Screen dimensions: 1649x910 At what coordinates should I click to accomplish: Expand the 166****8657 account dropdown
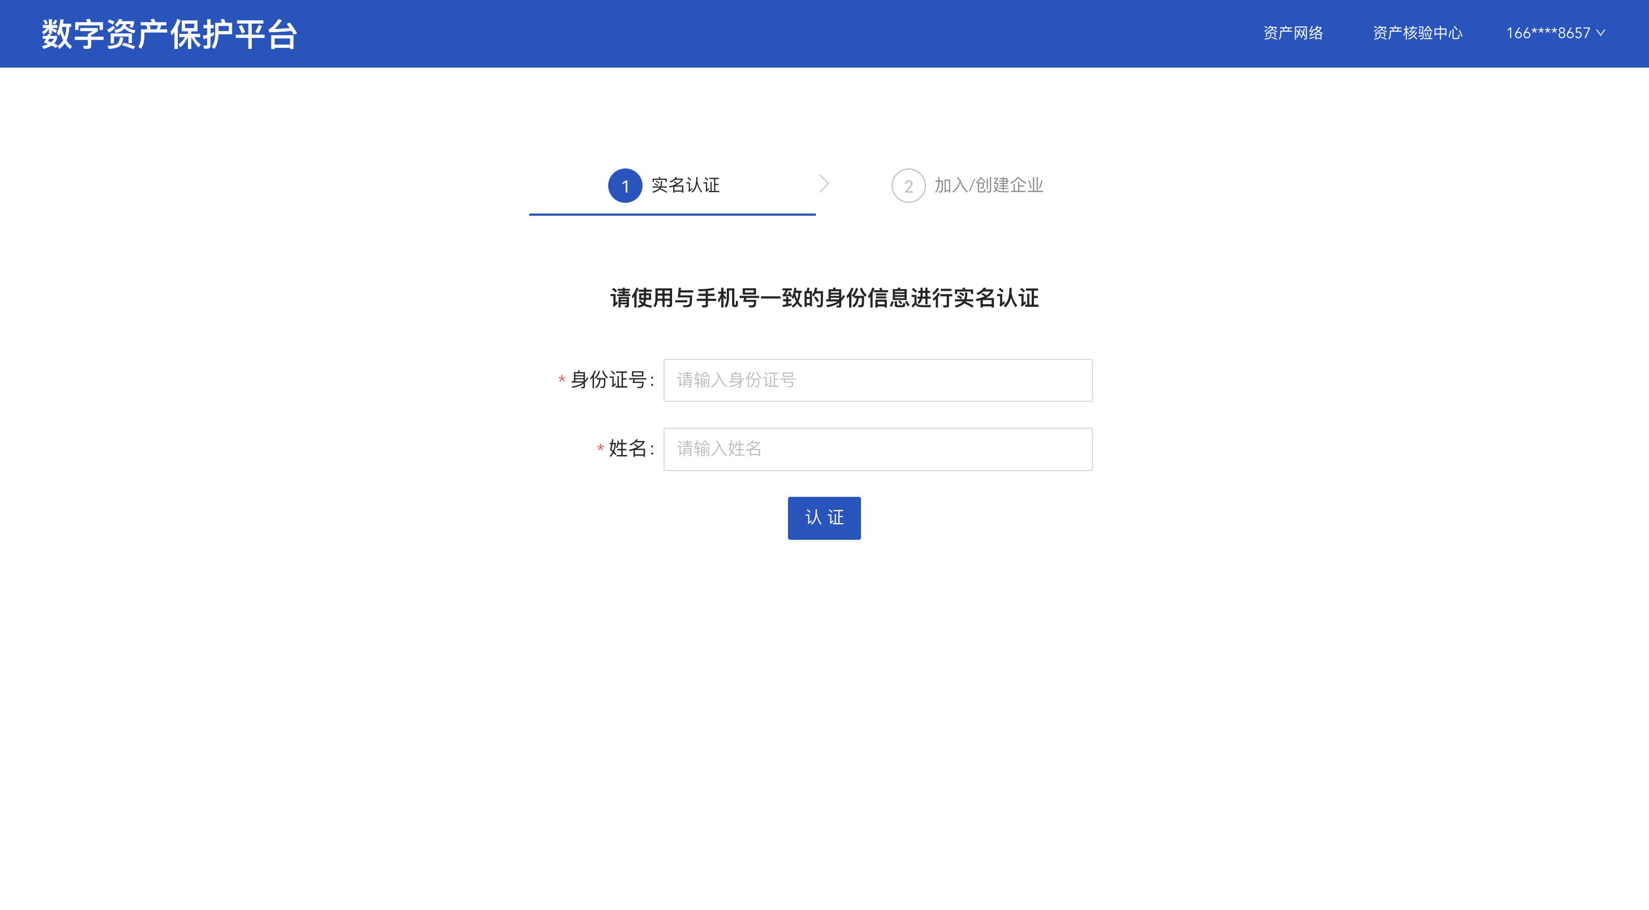[1556, 33]
